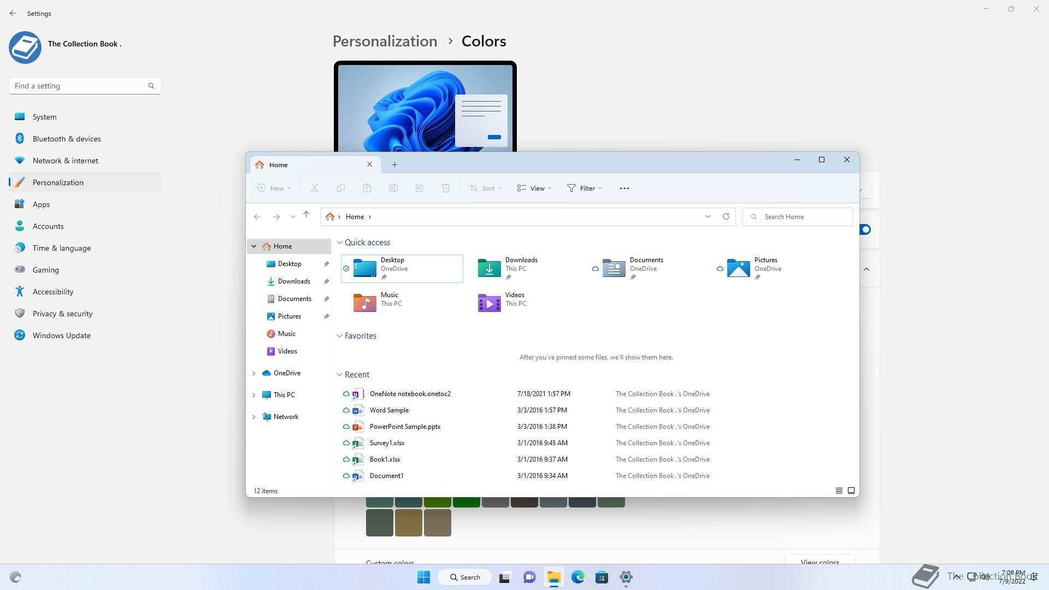The image size is (1049, 590).
Task: Switch to details view layout icon
Action: tap(839, 491)
